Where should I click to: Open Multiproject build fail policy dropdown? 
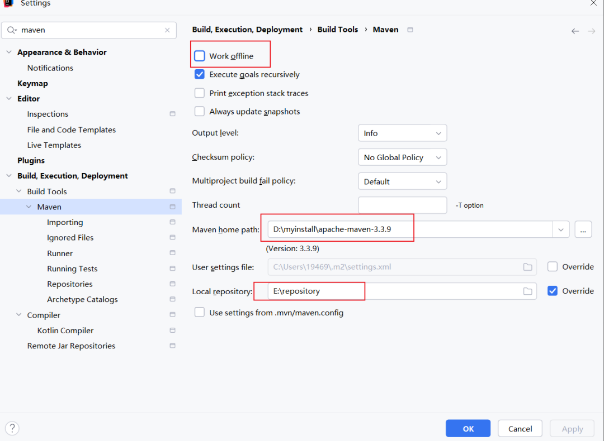[x=402, y=181]
